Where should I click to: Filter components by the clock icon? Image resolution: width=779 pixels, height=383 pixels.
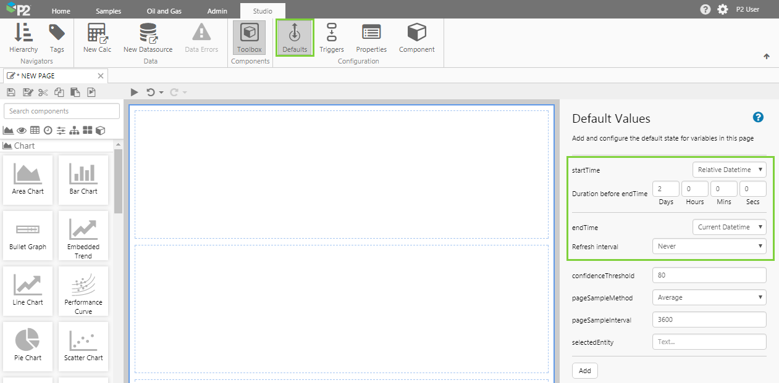(x=48, y=130)
